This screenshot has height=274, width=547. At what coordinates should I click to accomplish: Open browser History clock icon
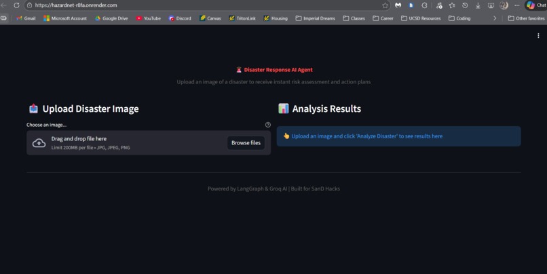click(x=465, y=5)
